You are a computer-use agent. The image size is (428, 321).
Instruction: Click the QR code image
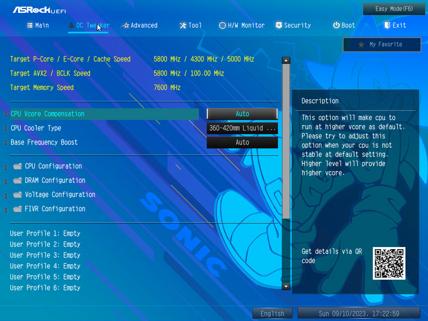pos(389,264)
